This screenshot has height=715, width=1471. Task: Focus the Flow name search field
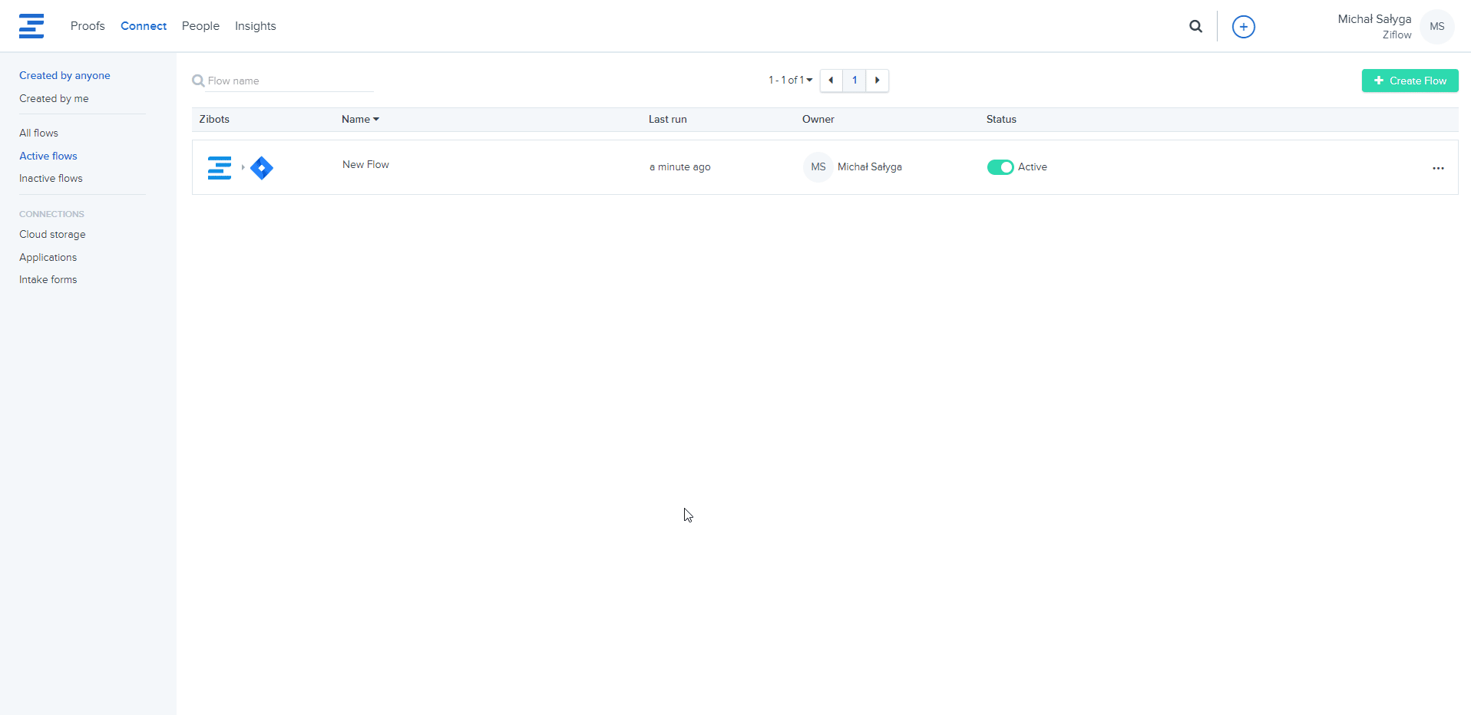[x=288, y=81]
